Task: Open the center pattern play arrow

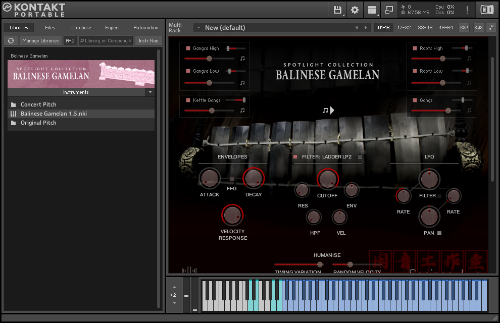Action: coord(332,110)
